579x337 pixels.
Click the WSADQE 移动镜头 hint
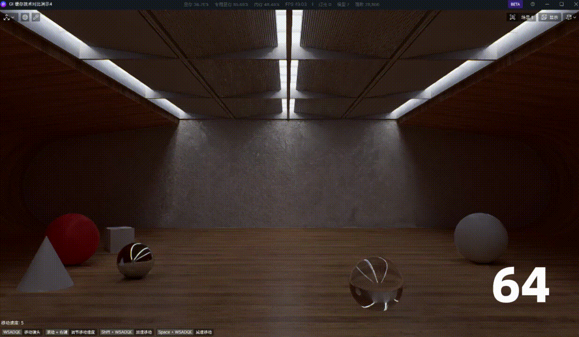click(22, 332)
